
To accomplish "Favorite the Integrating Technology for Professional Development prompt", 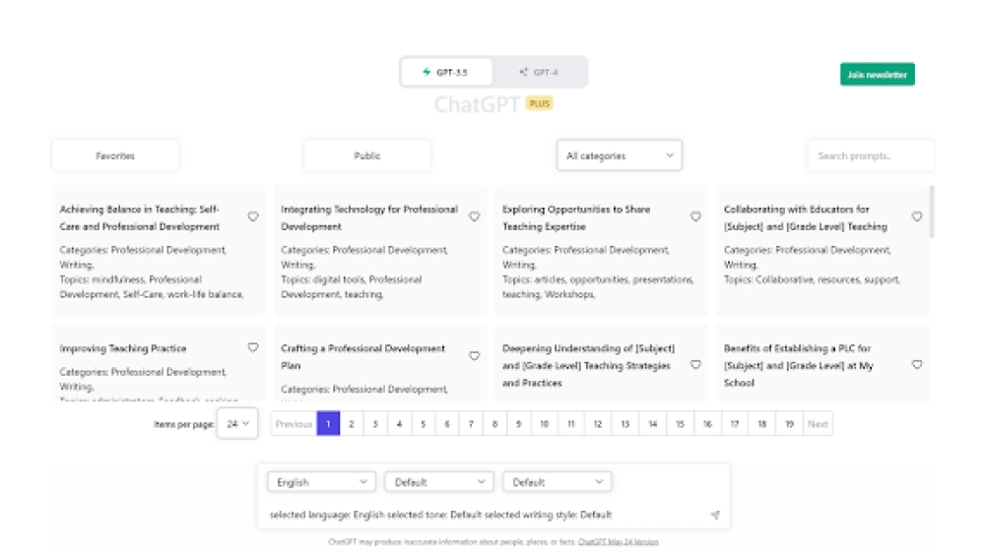I will tap(475, 216).
